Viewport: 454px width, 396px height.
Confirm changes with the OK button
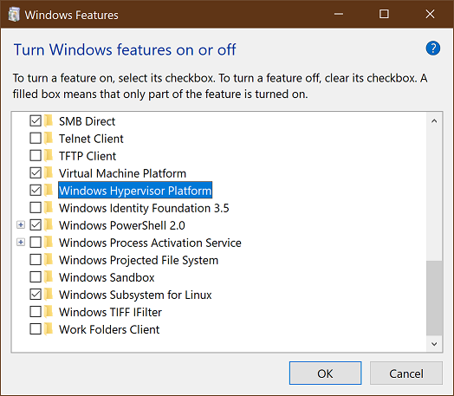pyautogui.click(x=325, y=373)
